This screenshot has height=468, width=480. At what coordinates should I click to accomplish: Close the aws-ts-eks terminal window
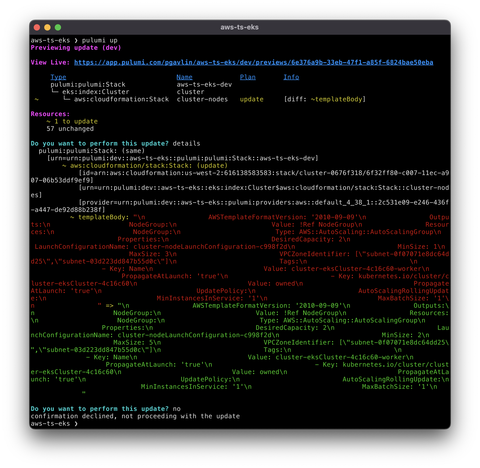pyautogui.click(x=37, y=27)
